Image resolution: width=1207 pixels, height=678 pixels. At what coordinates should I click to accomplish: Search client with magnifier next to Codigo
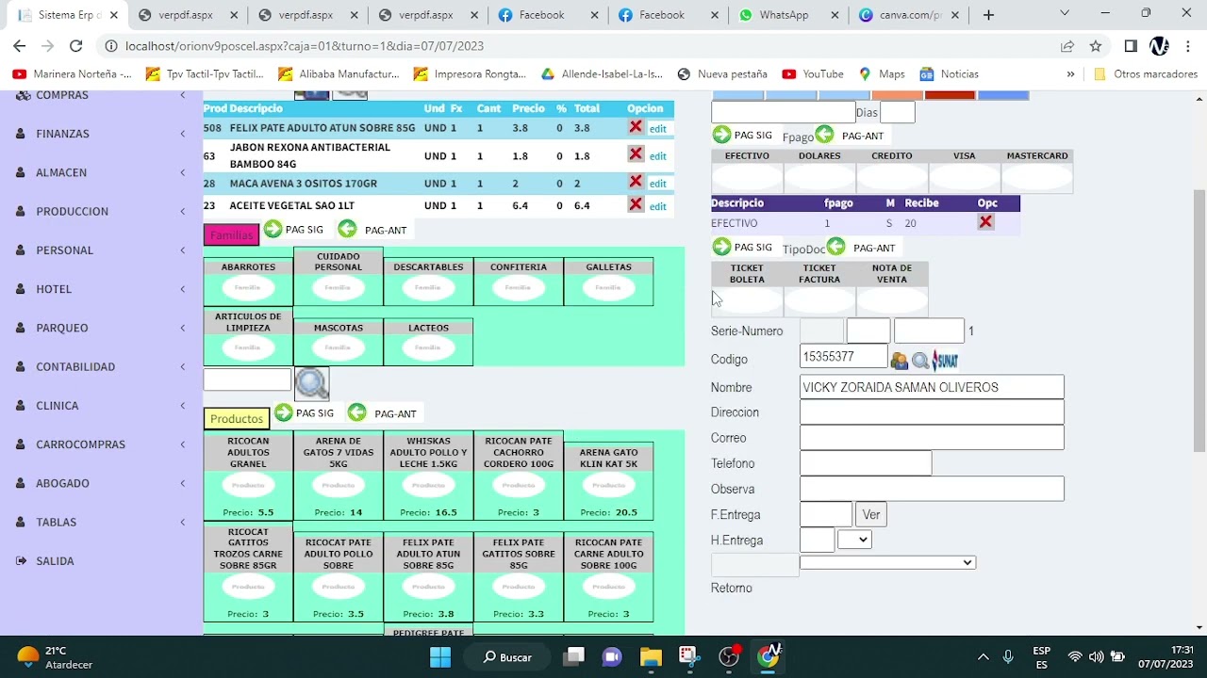click(x=919, y=361)
